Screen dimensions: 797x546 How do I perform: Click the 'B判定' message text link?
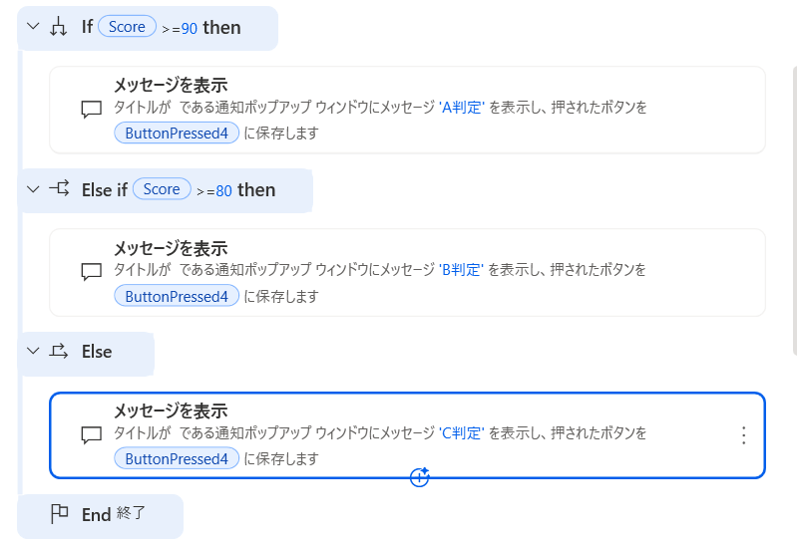pos(461,270)
